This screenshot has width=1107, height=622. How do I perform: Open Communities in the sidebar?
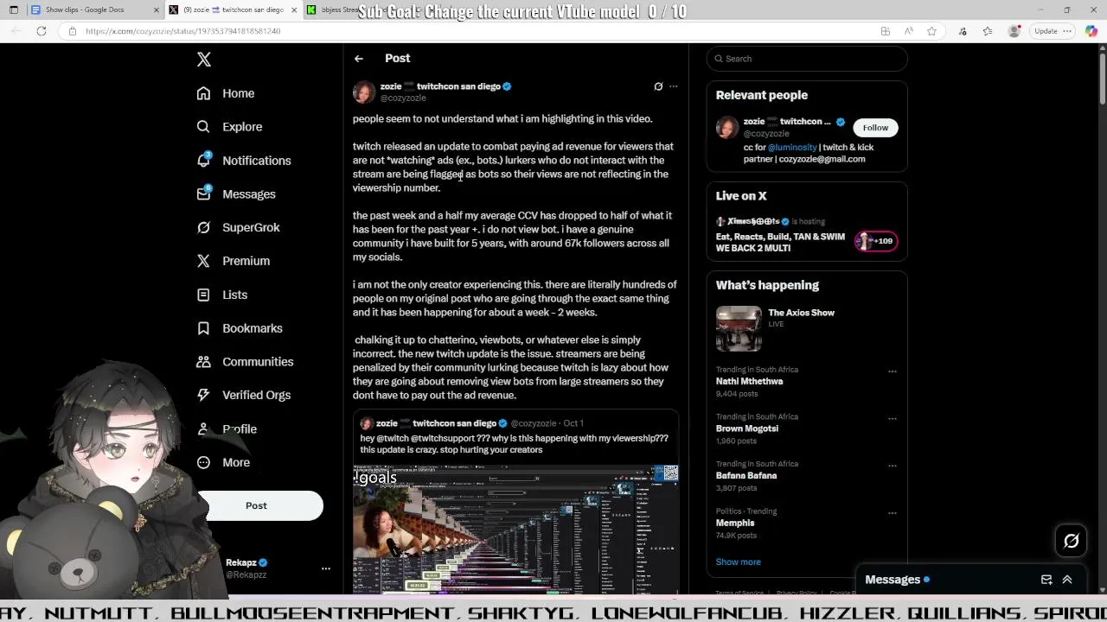(x=245, y=362)
